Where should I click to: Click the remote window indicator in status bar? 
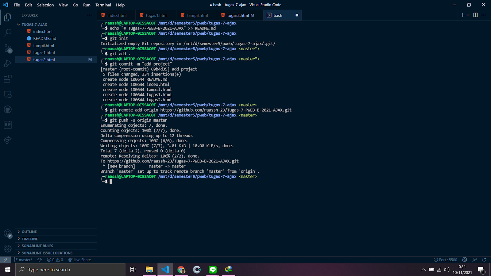pyautogui.click(x=5, y=260)
